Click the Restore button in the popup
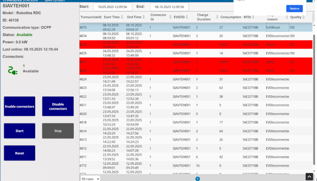Image resolution: width=317 pixels, height=181 pixels. 294,9
